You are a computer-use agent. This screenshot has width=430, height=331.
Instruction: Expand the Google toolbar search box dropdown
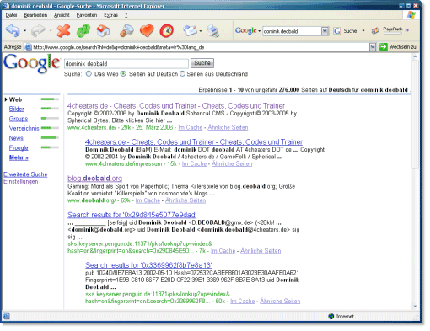(325, 31)
